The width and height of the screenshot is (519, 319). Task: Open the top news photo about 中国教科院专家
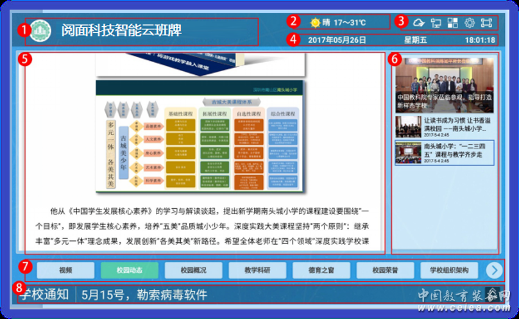tap(445, 83)
